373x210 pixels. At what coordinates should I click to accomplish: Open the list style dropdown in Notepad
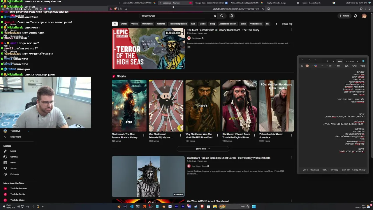pyautogui.click(x=329, y=66)
